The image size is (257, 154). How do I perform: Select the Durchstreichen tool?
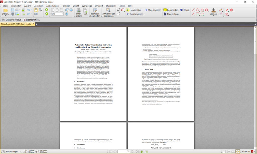[x=135, y=14]
